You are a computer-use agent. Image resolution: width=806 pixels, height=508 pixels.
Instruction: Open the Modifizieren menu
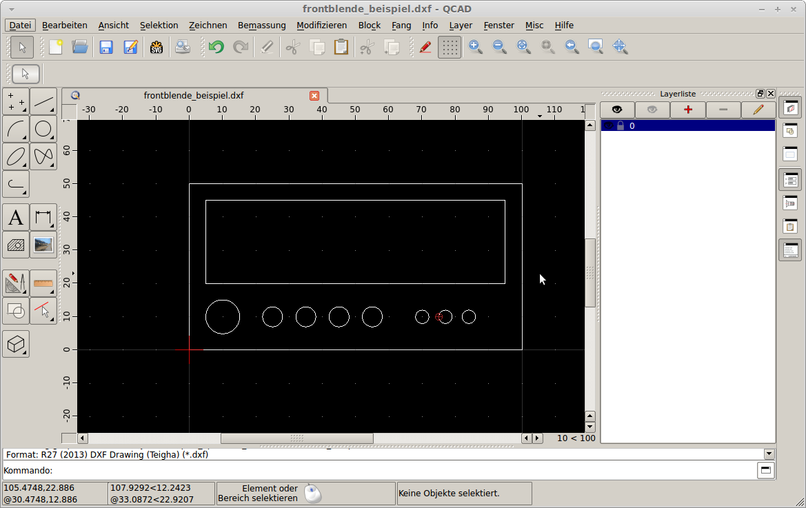tap(322, 26)
